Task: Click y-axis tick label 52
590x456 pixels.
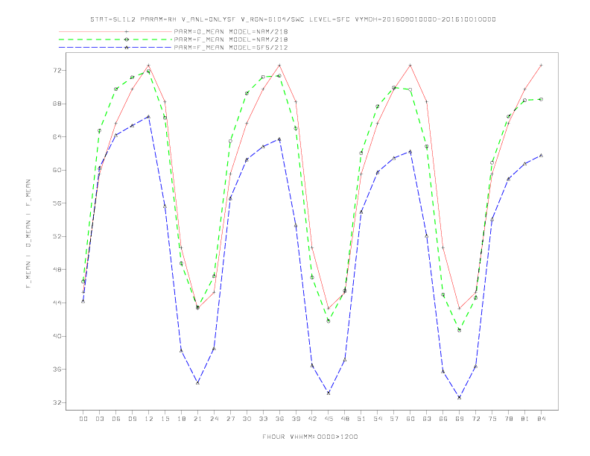Action: pyautogui.click(x=58, y=237)
